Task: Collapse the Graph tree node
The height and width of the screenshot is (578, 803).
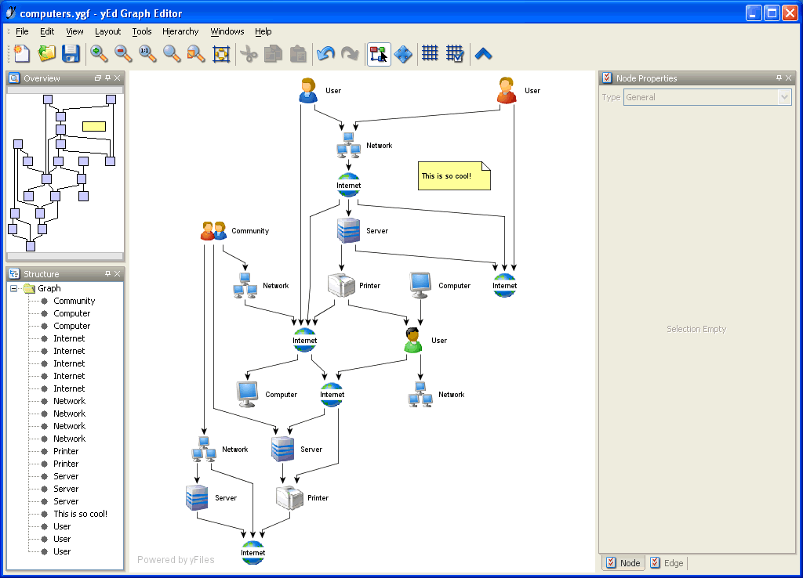Action: [13, 287]
